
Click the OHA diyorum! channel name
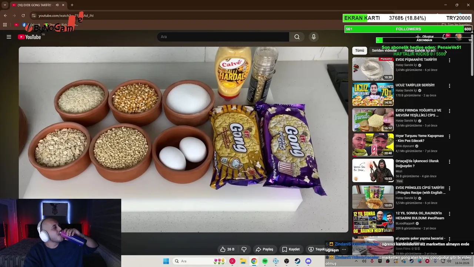point(405,146)
